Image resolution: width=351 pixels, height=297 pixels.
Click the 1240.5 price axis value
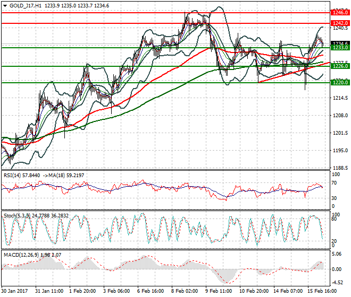coord(340,28)
